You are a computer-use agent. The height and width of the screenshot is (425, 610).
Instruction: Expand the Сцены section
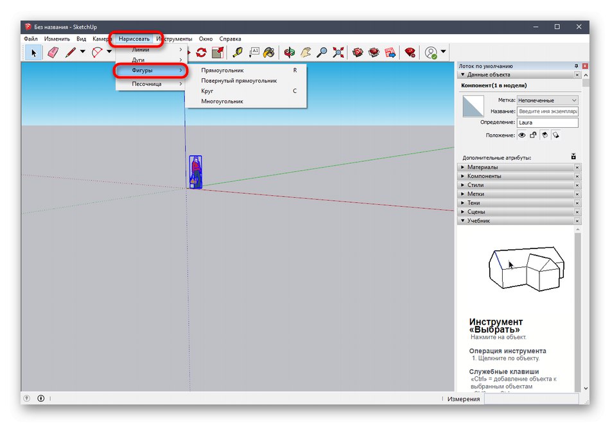462,212
